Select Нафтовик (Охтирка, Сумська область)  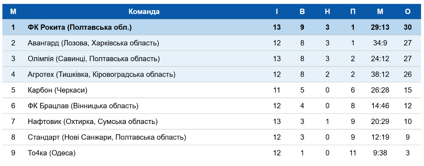point(93,122)
